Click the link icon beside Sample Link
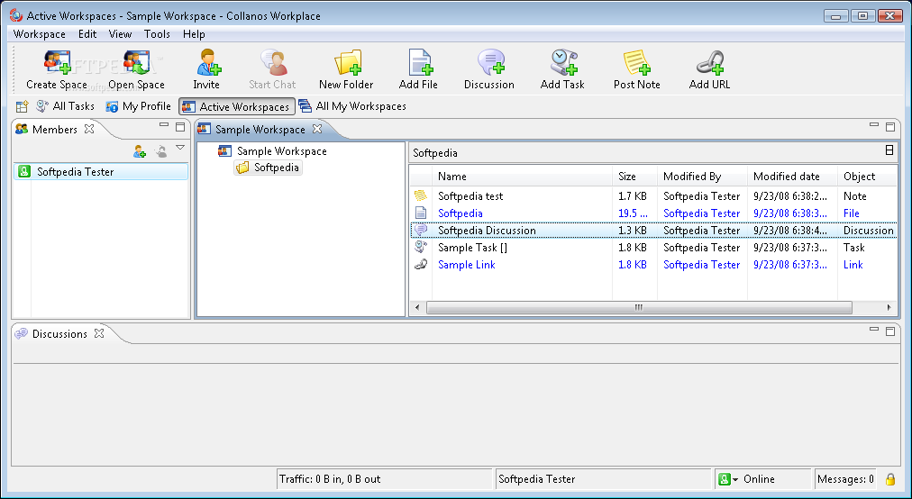 coord(421,265)
